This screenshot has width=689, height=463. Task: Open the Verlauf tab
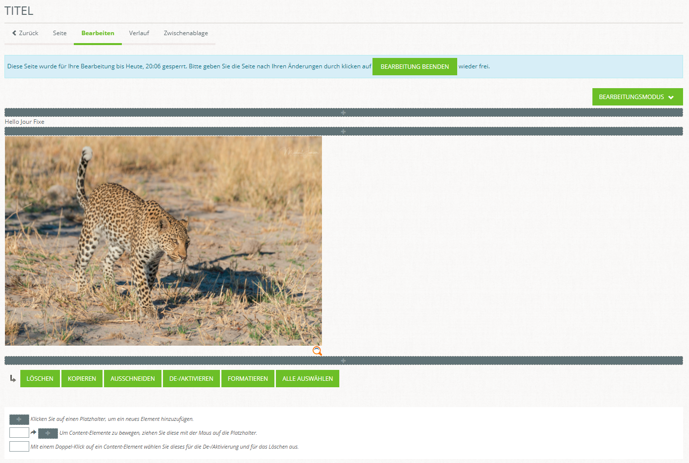pyautogui.click(x=139, y=33)
